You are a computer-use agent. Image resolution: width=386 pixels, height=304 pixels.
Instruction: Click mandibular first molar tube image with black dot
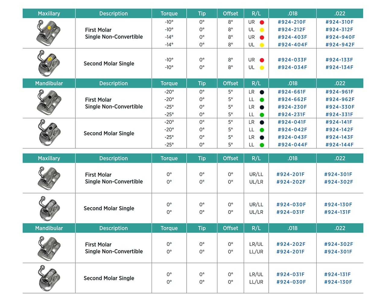point(49,103)
